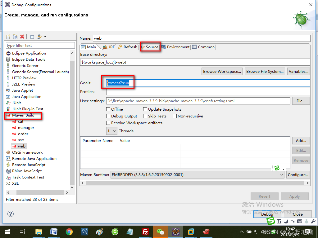Viewport: 318px width, 238px height.
Task: Open the filter icon's dropdown arrow
Action: [45, 37]
